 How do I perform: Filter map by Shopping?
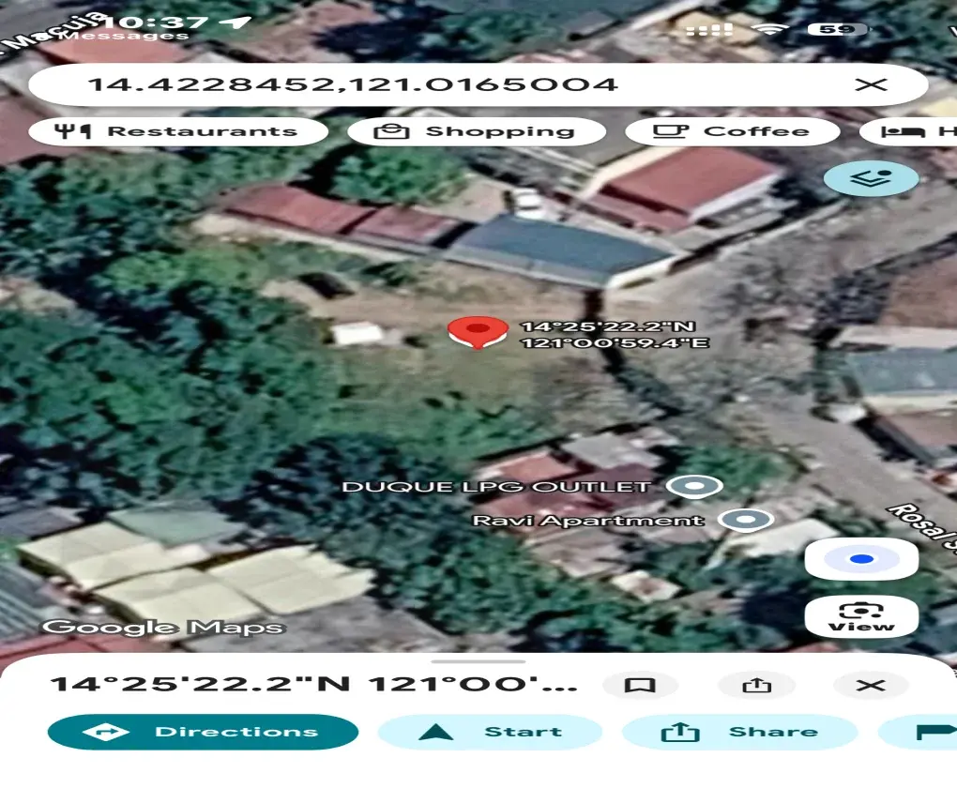476,131
